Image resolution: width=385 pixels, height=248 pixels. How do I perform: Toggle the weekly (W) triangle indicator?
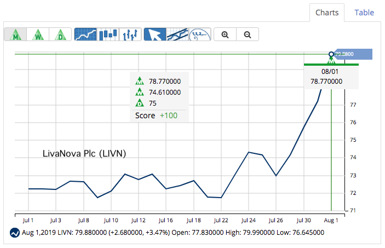pyautogui.click(x=38, y=34)
